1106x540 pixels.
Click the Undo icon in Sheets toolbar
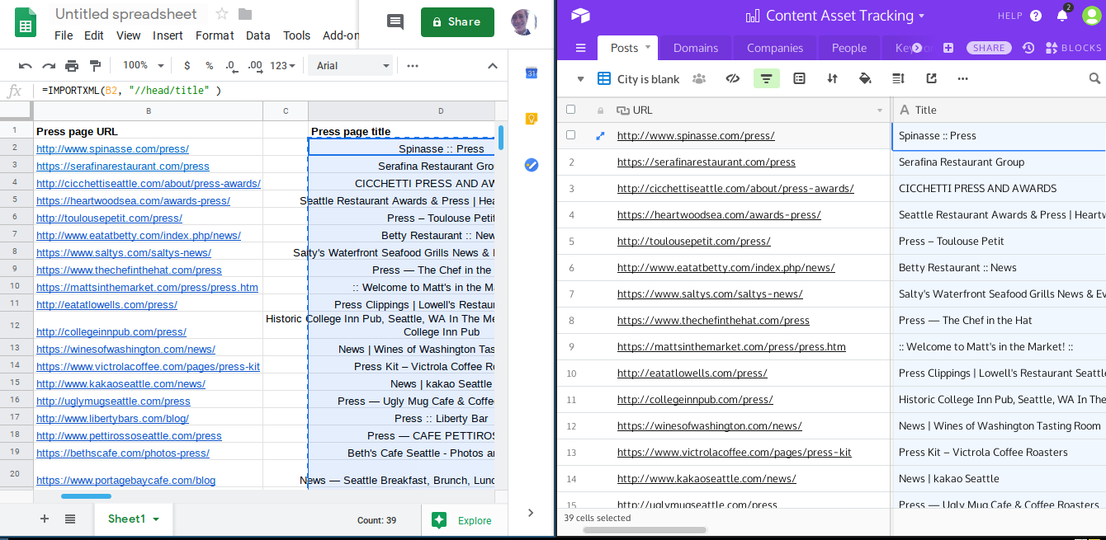pyautogui.click(x=26, y=66)
